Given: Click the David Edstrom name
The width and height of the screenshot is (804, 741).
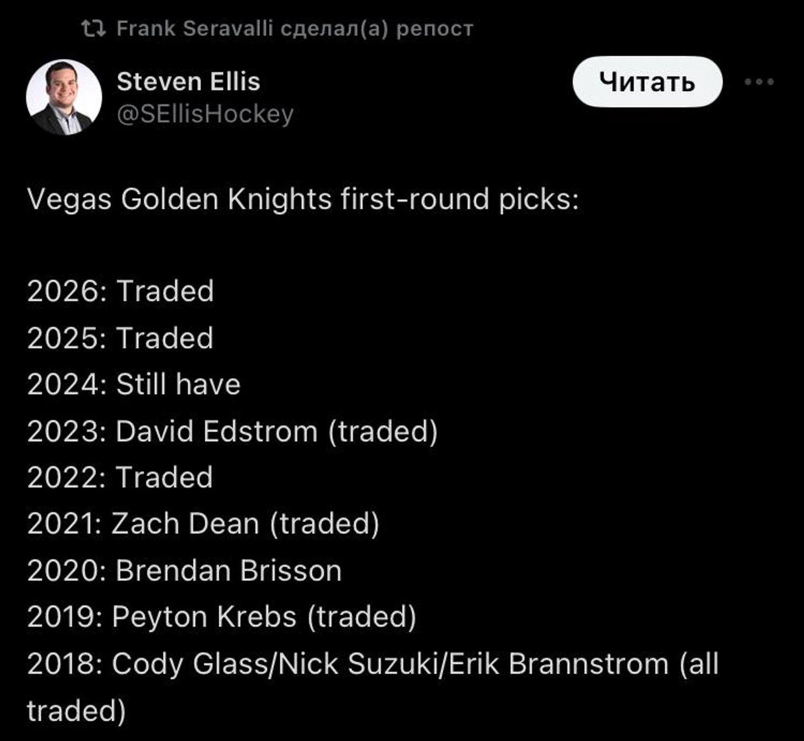Looking at the screenshot, I should coord(216,430).
